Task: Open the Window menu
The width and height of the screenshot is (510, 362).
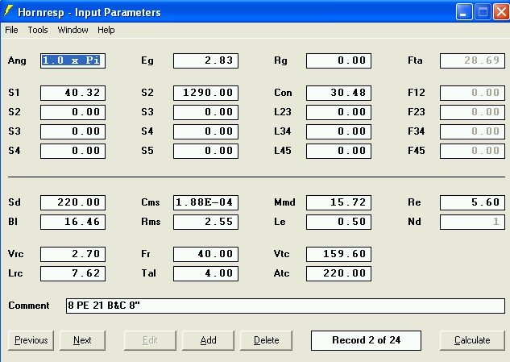Action: point(73,30)
